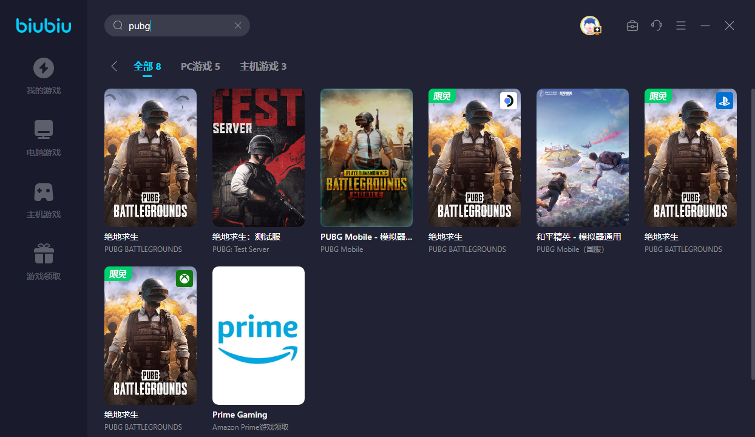Viewport: 755px width, 437px height.
Task: Open customer support headset icon
Action: [657, 25]
